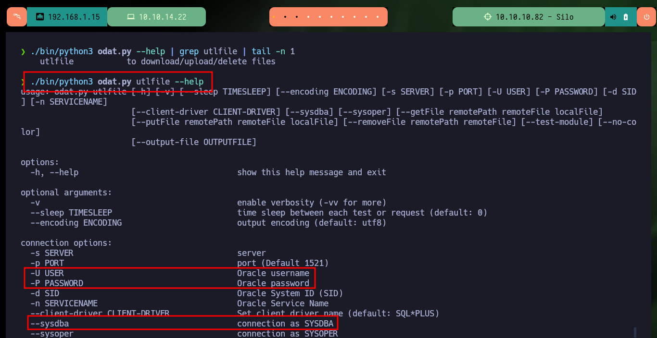Click the 10.10.14.22 VPN IP module
This screenshot has height=338, width=657.
pos(157,17)
